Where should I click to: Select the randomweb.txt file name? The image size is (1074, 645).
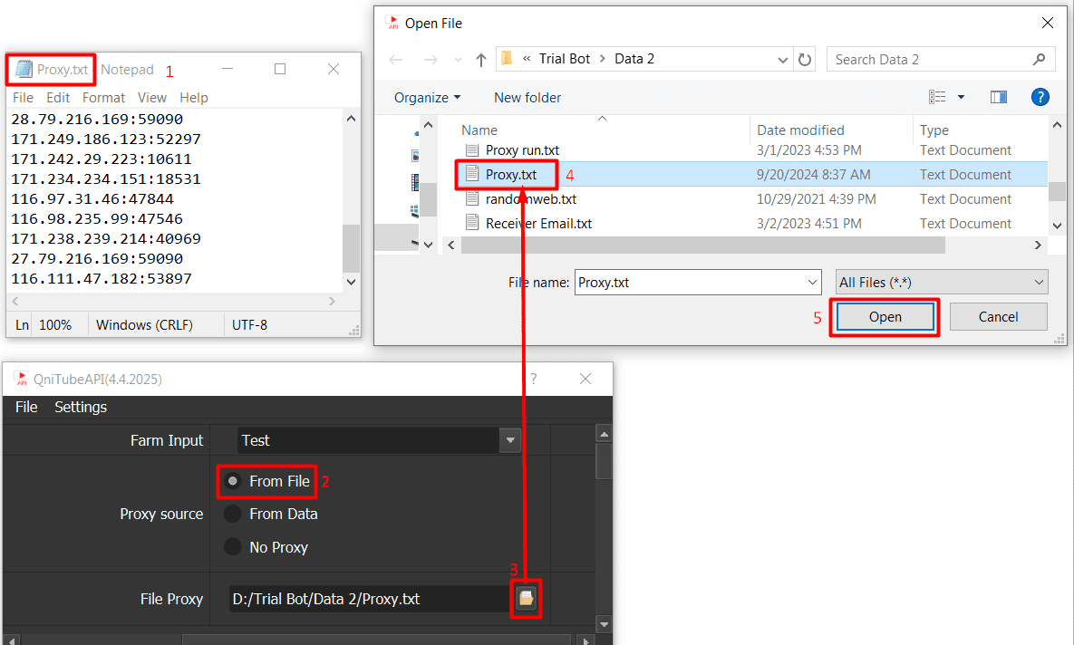(x=531, y=199)
